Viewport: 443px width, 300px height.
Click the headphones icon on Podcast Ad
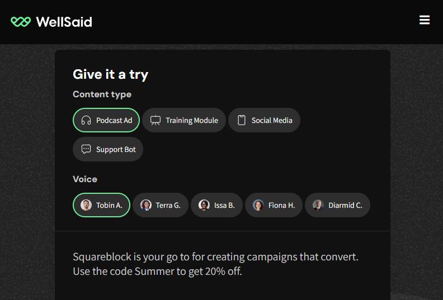pyautogui.click(x=86, y=120)
